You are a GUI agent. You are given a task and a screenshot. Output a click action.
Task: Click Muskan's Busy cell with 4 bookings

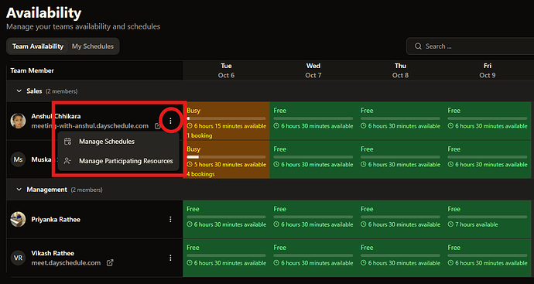pos(226,159)
